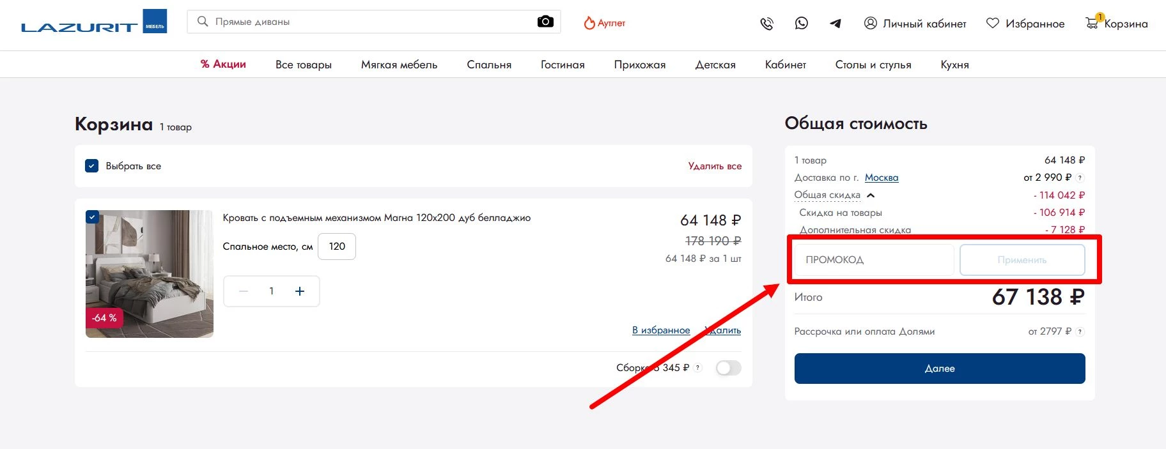Screen dimensions: 1166x449
Task: Open the 'Спальное место' size selector
Action: point(337,247)
